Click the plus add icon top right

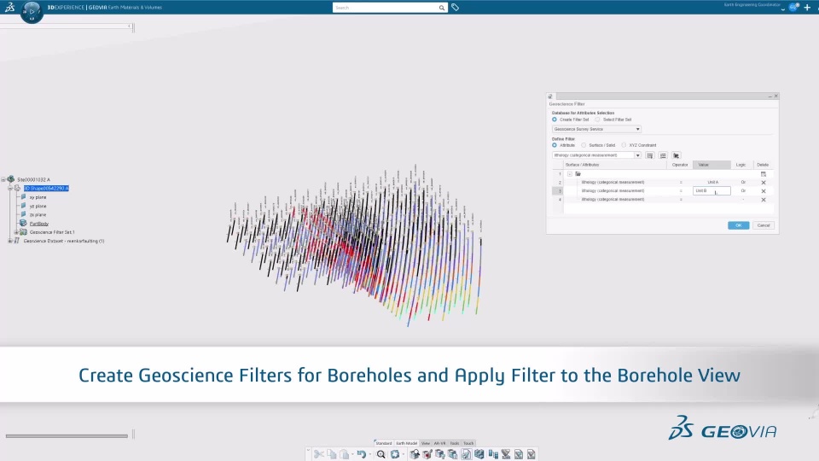click(x=808, y=8)
